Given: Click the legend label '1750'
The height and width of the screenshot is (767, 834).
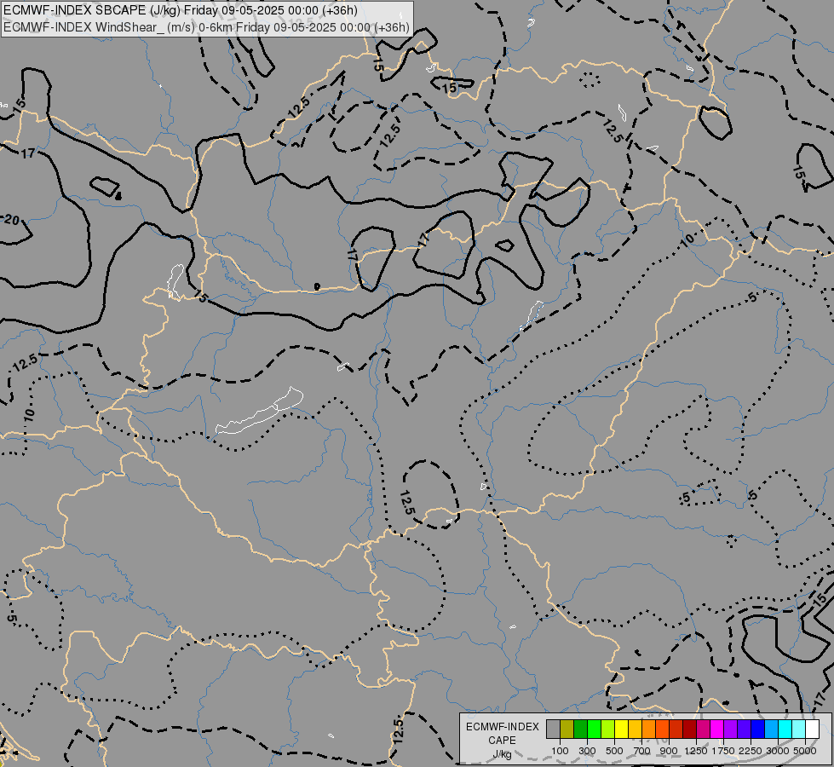Looking at the screenshot, I should click(x=723, y=751).
